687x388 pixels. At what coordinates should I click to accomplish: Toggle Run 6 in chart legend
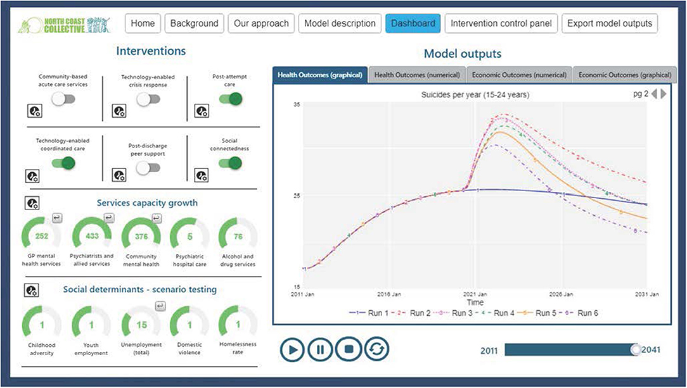[x=579, y=313]
